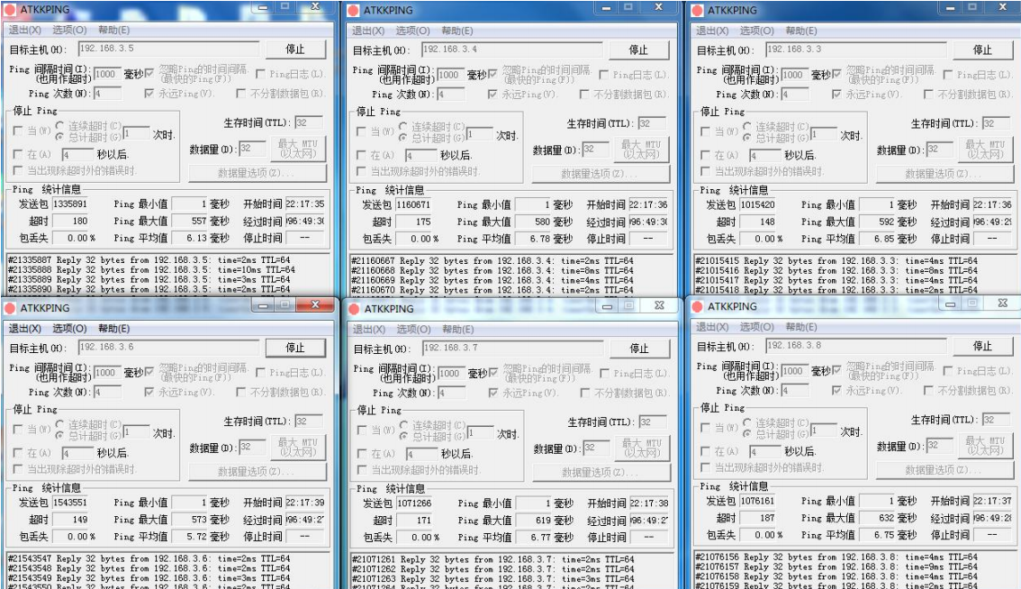Stop pinging host 192.168.3.4 with 停止
This screenshot has height=589, width=1021.
[638, 50]
